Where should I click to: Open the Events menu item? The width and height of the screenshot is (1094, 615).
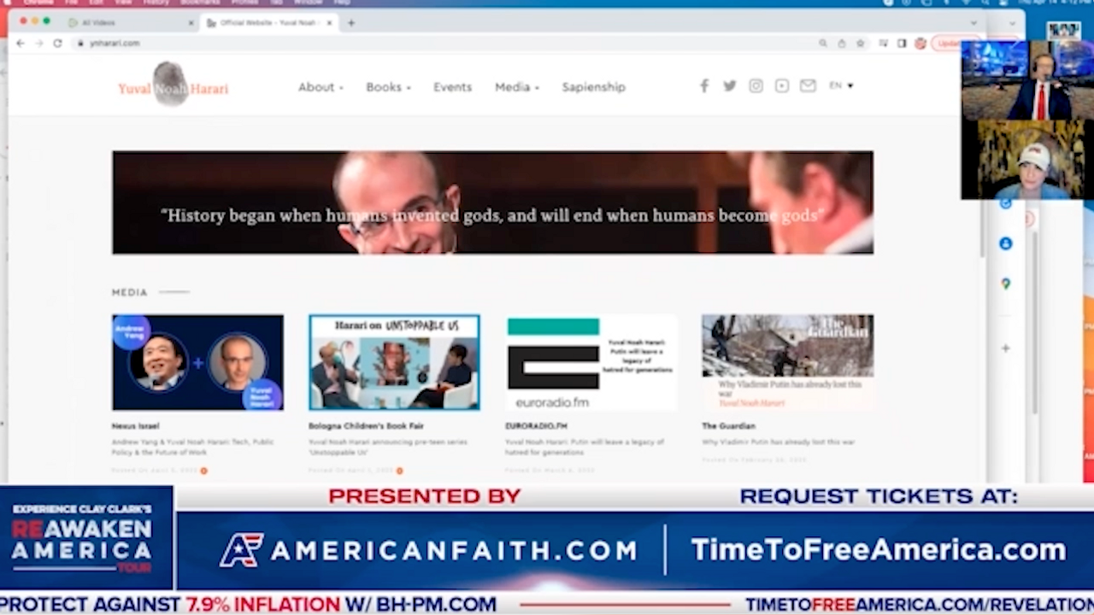coord(452,87)
